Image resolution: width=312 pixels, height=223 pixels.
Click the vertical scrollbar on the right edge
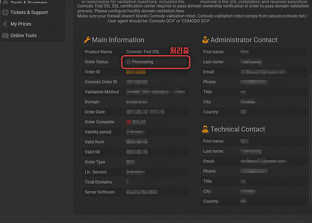311,139
